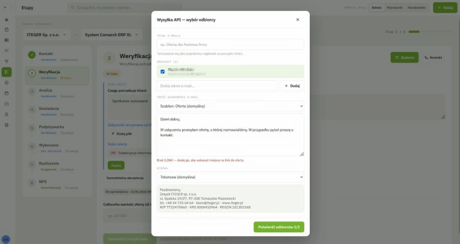Open the folder icon in sidebar
460x244 pixels.
pyautogui.click(x=7, y=104)
